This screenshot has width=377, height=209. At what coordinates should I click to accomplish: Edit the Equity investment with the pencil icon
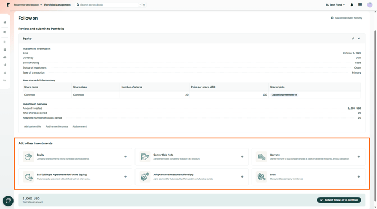(353, 38)
